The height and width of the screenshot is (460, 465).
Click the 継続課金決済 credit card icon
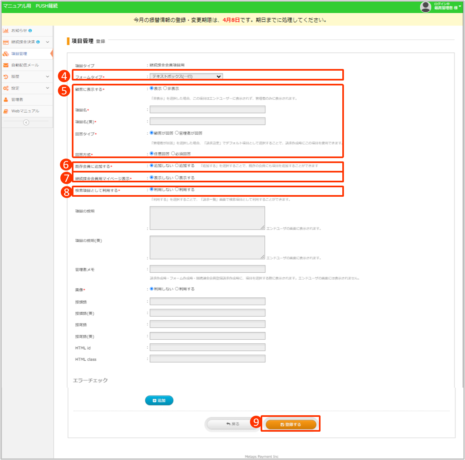(x=6, y=42)
